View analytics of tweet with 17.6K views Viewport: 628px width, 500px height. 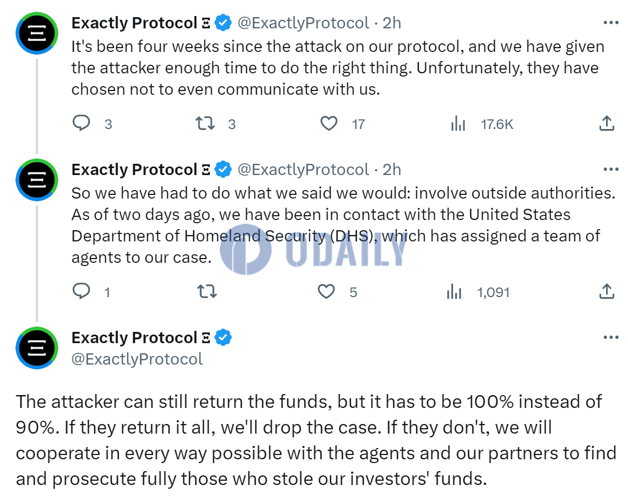[x=458, y=124]
